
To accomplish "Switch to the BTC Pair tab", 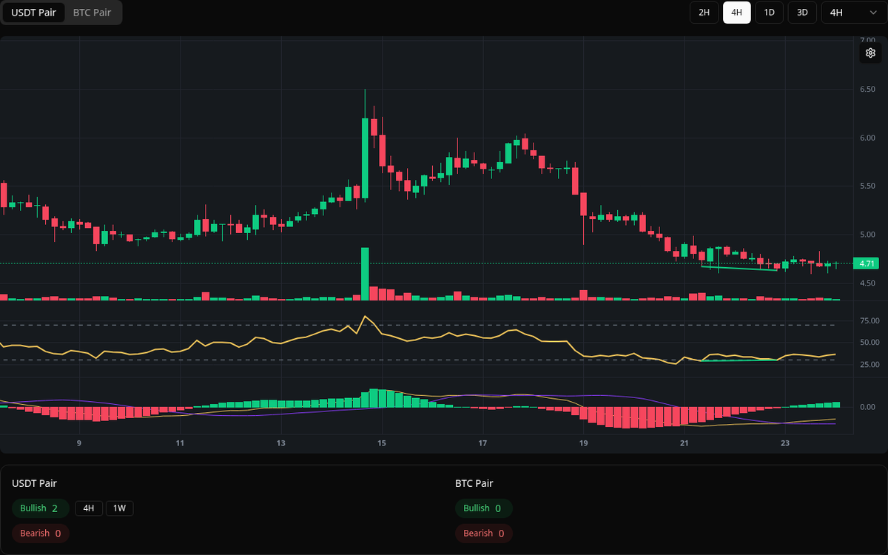I will coord(92,13).
